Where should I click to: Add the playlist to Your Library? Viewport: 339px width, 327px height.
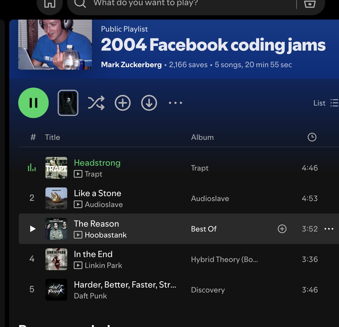click(x=123, y=103)
